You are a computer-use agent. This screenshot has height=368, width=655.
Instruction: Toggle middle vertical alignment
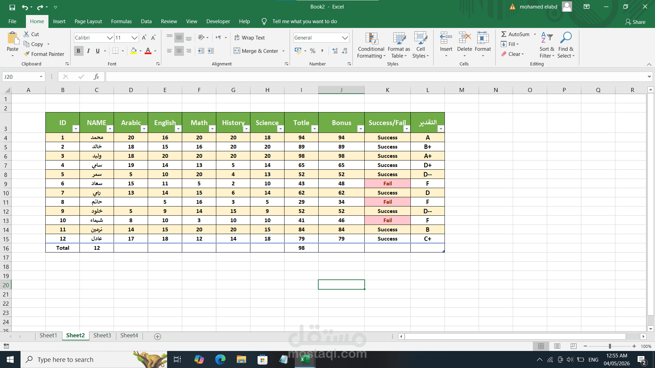pyautogui.click(x=179, y=37)
